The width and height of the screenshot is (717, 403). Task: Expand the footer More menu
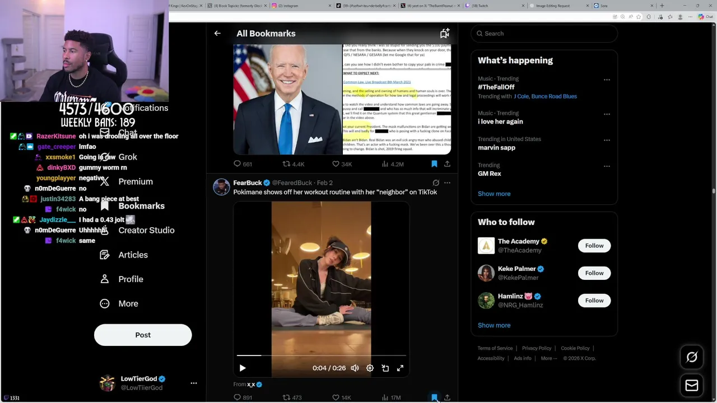tap(548, 358)
